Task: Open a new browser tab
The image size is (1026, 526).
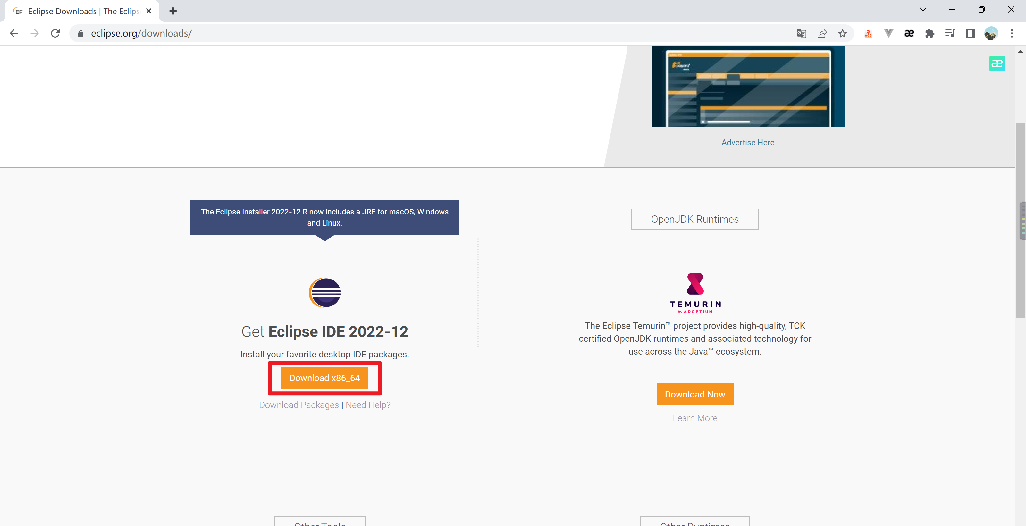Action: pos(173,11)
